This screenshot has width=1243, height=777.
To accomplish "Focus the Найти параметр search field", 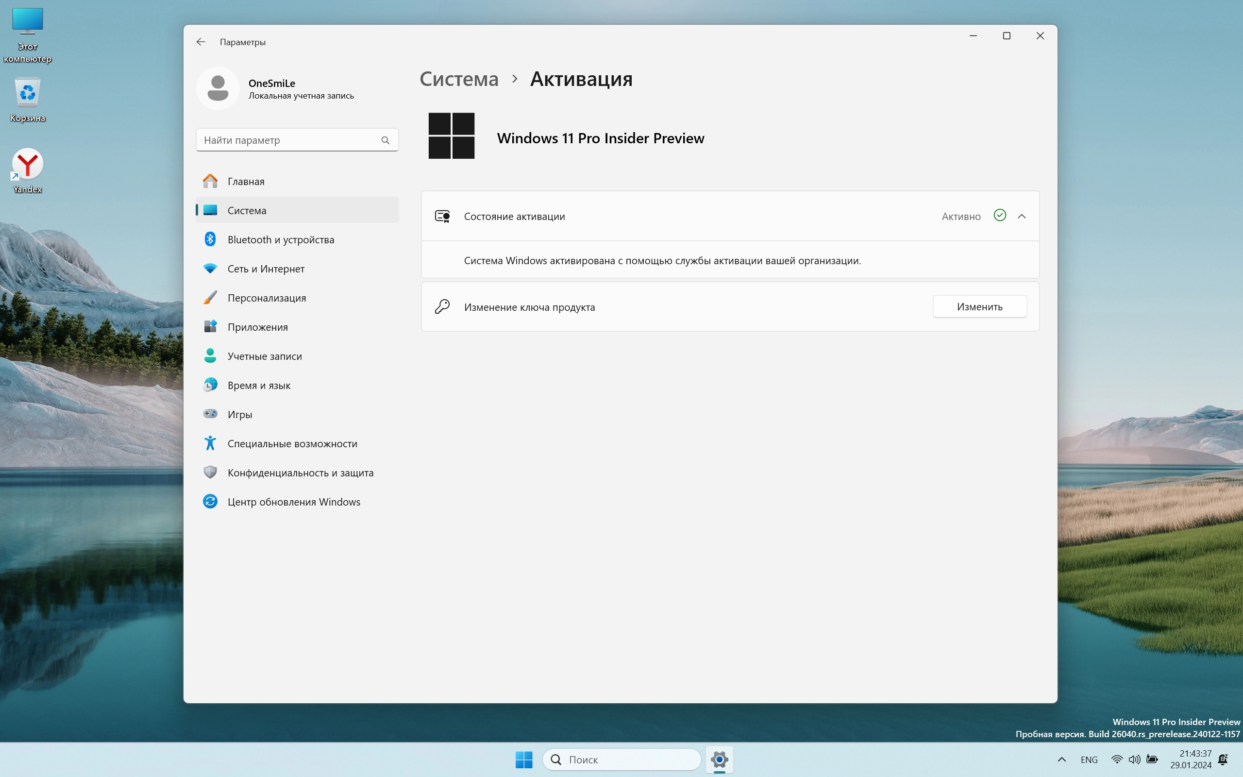I will [x=287, y=140].
